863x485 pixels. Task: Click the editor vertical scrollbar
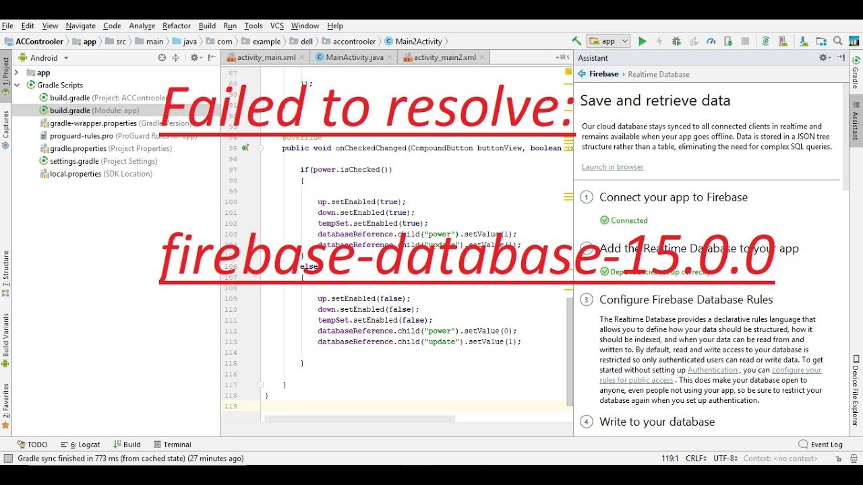click(570, 350)
